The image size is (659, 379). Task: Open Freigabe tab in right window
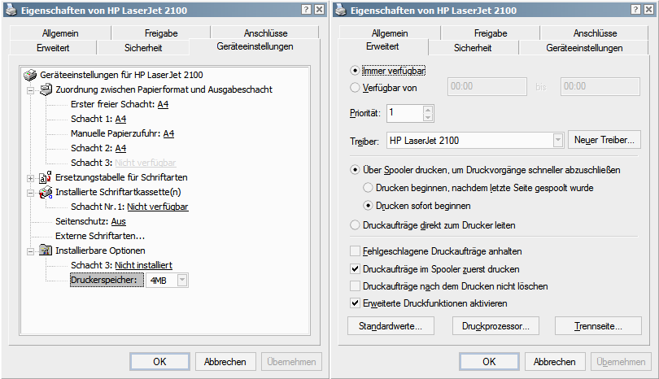pyautogui.click(x=491, y=33)
